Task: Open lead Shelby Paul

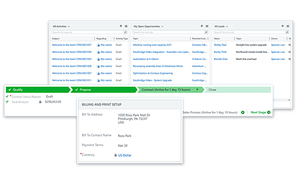Action: click(220, 45)
